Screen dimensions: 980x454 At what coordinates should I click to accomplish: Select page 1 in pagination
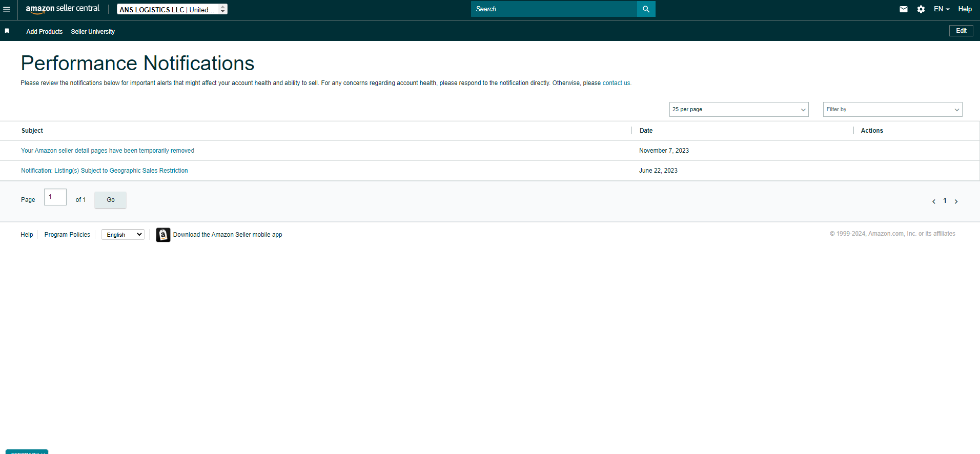[945, 201]
